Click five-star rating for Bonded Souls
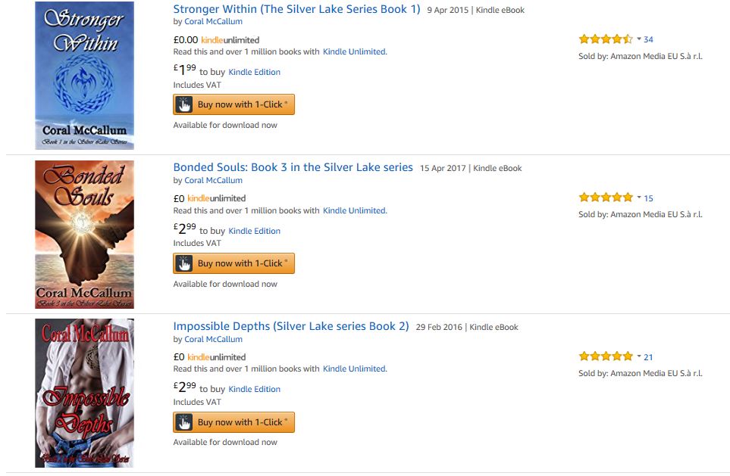Screen dimensions: 730x476 point(605,198)
